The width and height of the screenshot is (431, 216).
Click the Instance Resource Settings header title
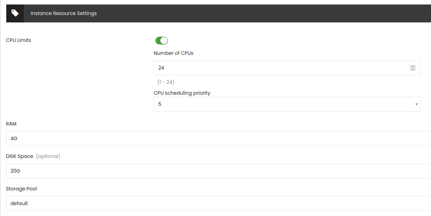(64, 13)
